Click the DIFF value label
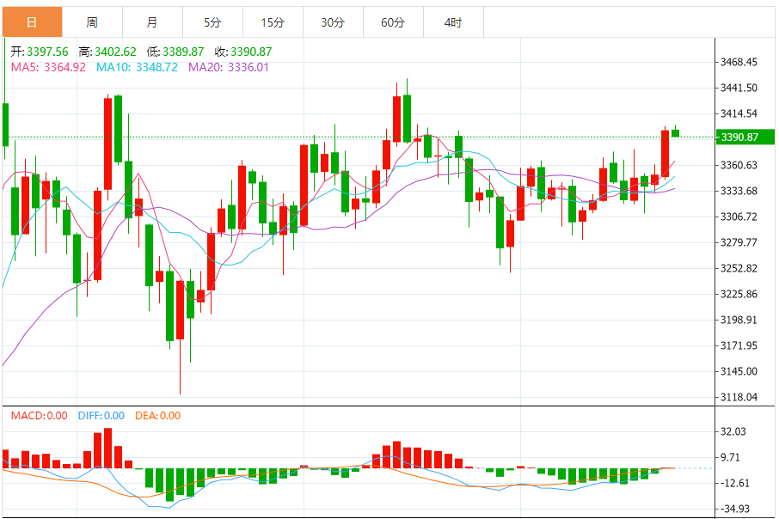The image size is (779, 519). pyautogui.click(x=101, y=416)
